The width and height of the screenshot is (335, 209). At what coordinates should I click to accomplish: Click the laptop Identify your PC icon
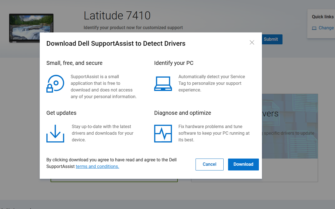point(163,83)
